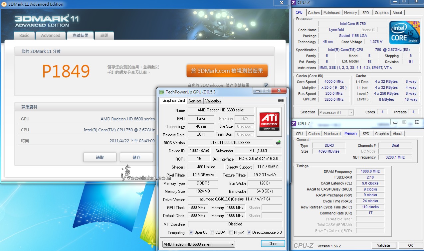Open Memory tab in upper CPU-Z window
This screenshot has width=424, height=251.
tap(350, 13)
